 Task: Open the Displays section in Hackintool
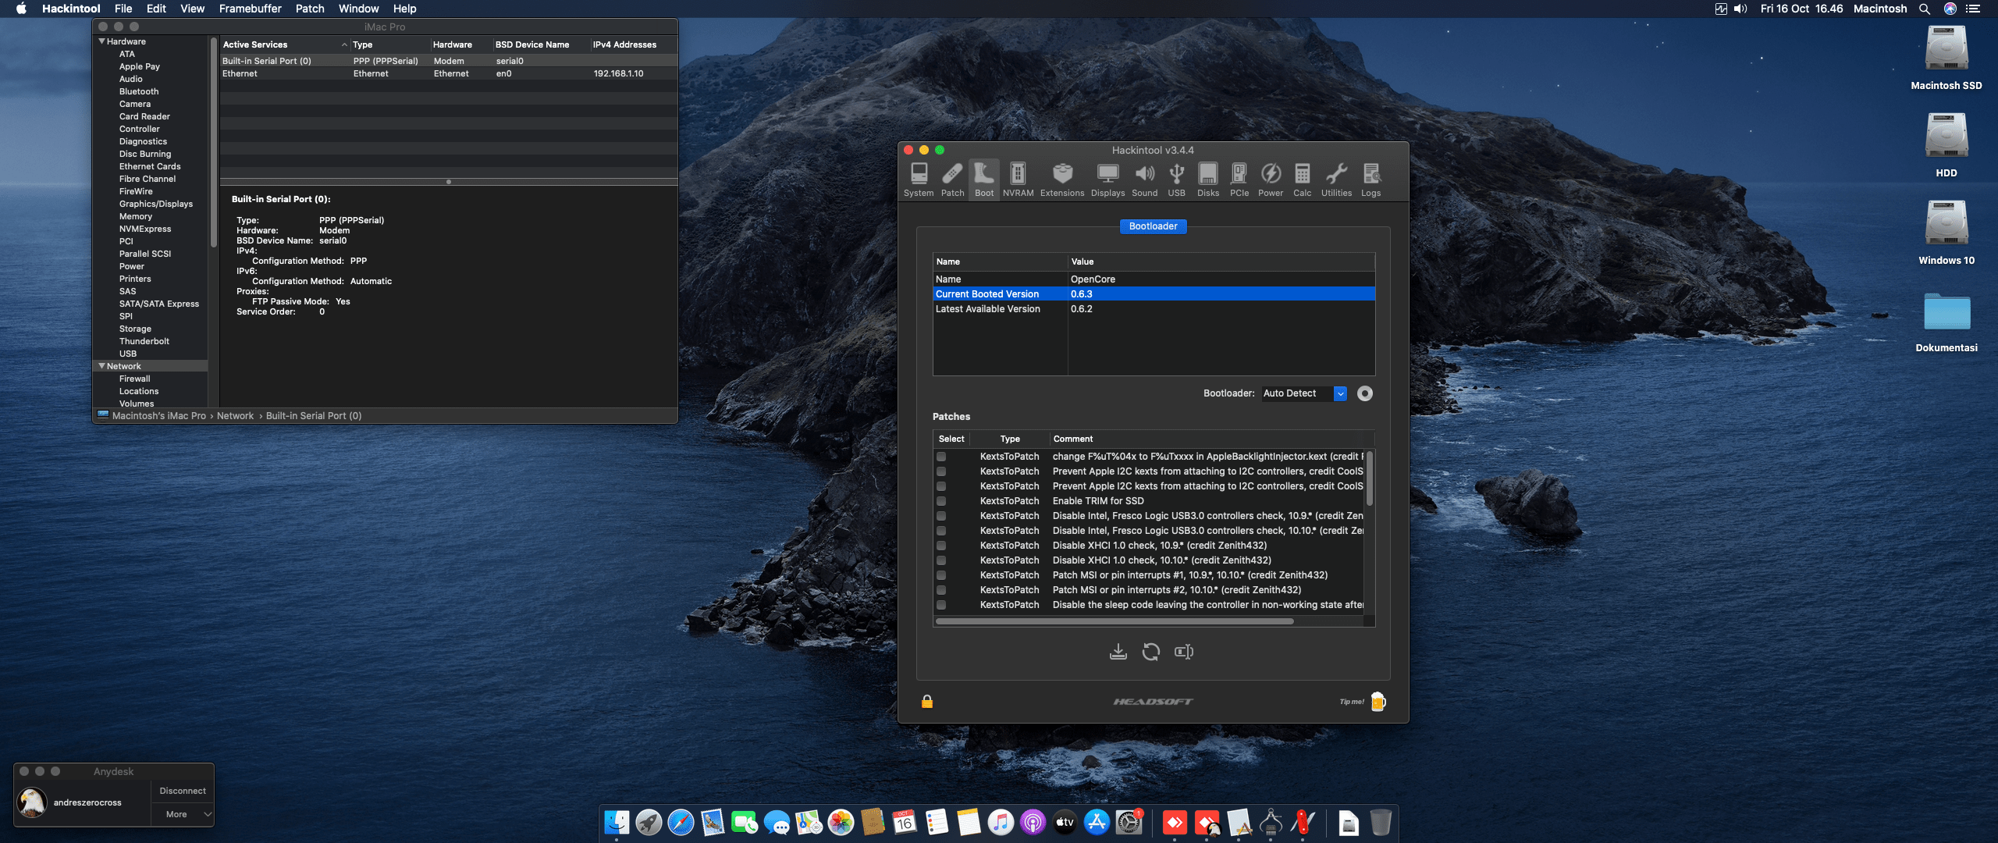1107,180
